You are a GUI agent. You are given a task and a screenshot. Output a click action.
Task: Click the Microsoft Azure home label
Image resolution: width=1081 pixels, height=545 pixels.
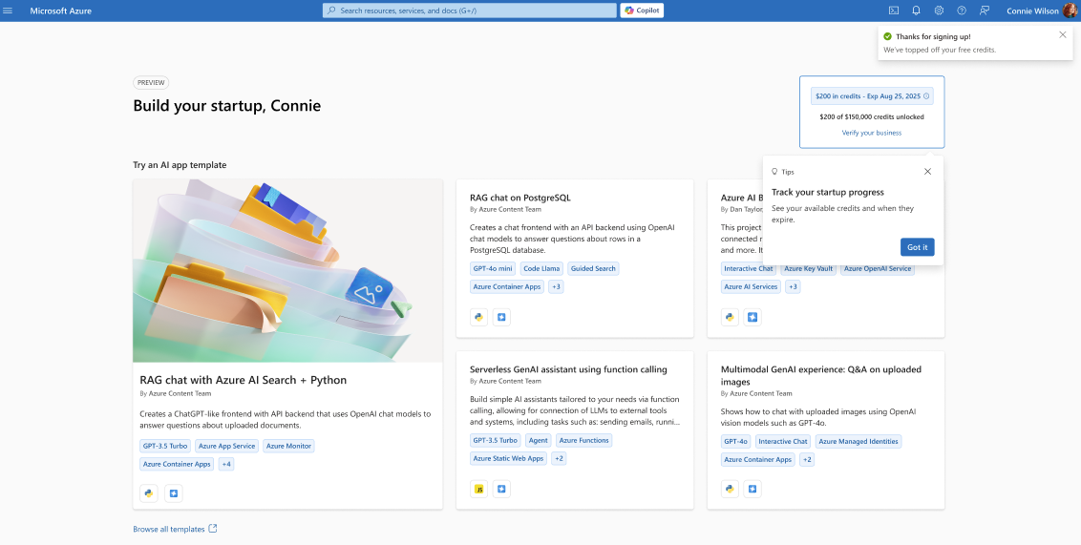61,11
